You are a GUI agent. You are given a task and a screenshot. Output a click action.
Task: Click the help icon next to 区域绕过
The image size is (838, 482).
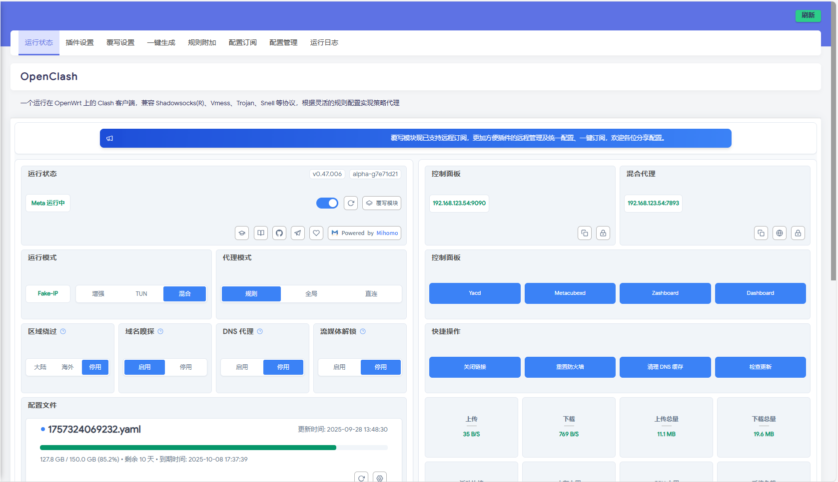coord(63,331)
